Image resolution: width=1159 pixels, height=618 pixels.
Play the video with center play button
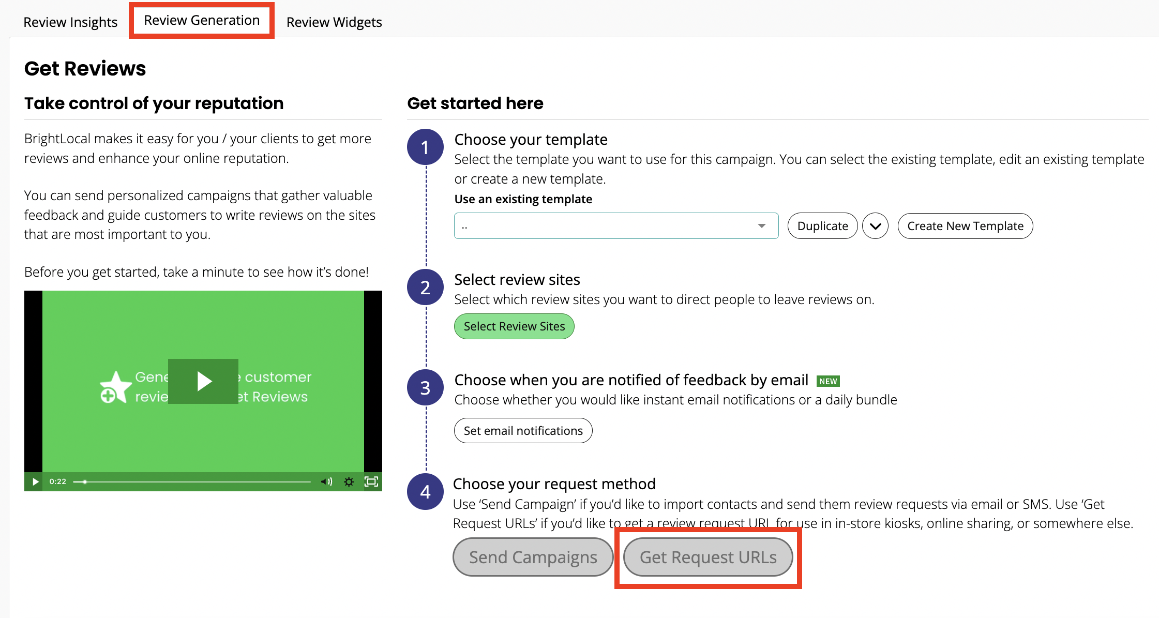point(203,381)
